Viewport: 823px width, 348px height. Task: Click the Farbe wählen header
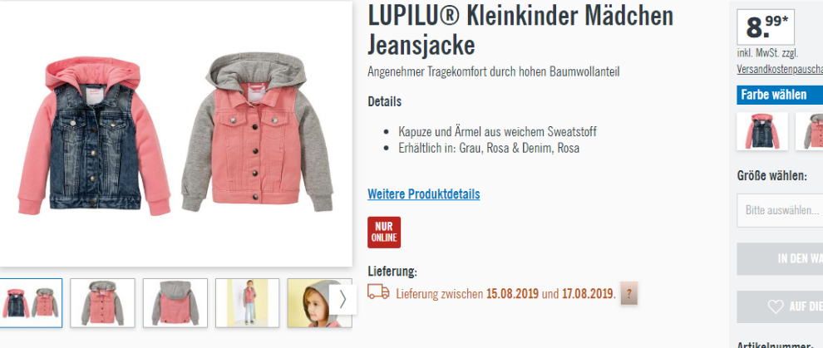[780, 95]
